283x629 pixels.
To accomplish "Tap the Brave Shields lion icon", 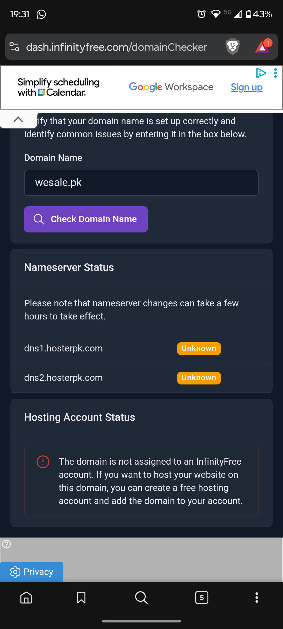I will click(232, 47).
